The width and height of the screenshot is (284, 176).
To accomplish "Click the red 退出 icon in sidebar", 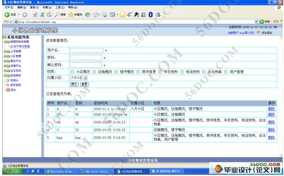I will click(8, 90).
